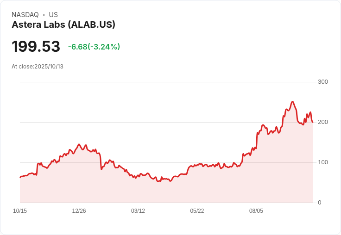
Task: Click the sharp price drop after 12/26
Action: tap(101, 162)
